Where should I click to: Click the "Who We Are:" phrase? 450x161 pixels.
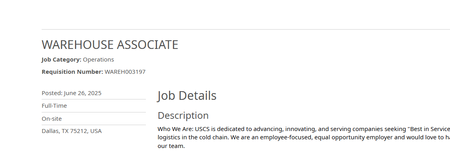176,129
